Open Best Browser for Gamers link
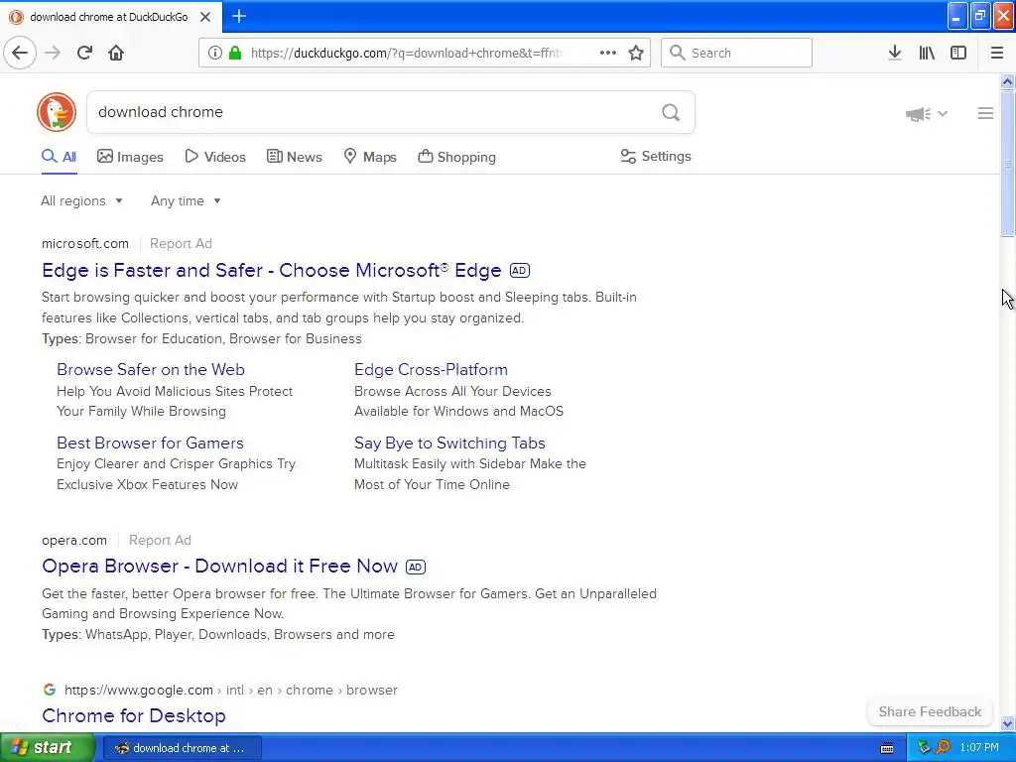This screenshot has width=1016, height=762. click(x=151, y=443)
